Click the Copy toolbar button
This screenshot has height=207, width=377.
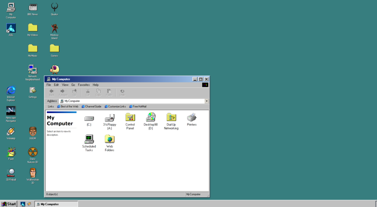[98, 92]
